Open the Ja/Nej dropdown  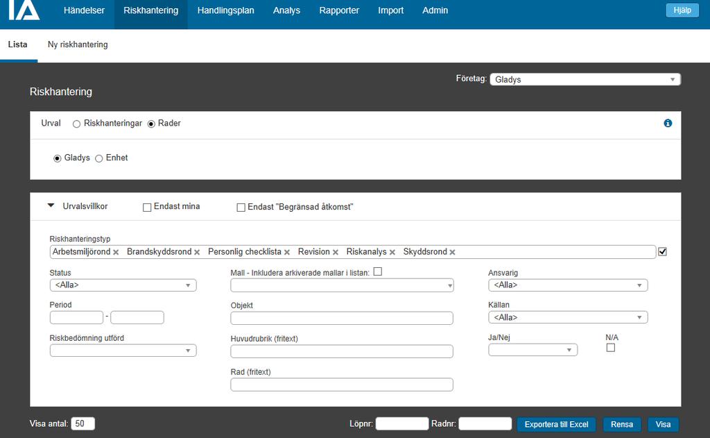pos(533,350)
